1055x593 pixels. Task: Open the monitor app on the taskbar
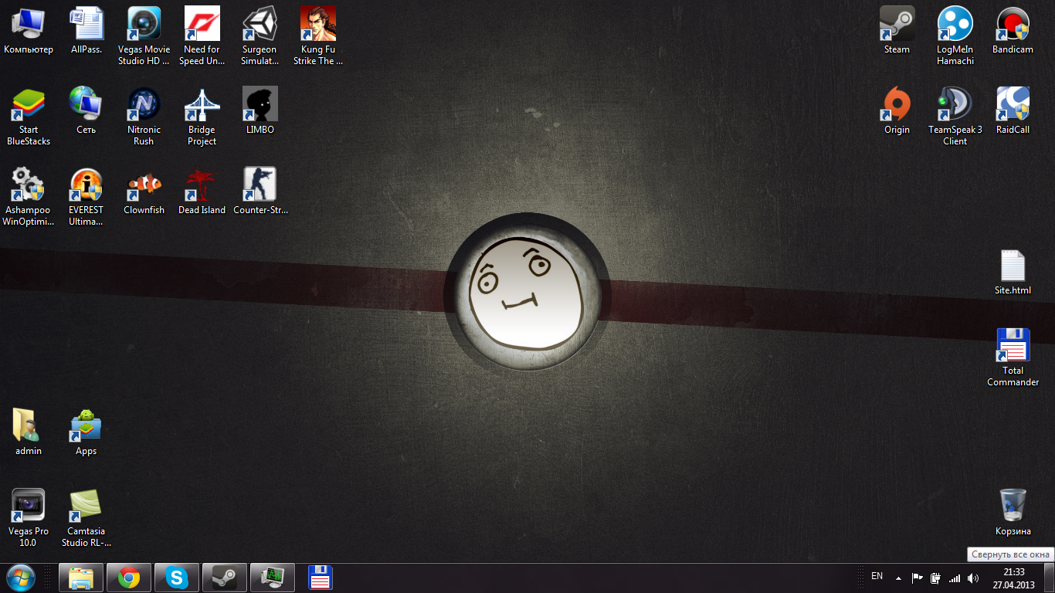click(273, 578)
